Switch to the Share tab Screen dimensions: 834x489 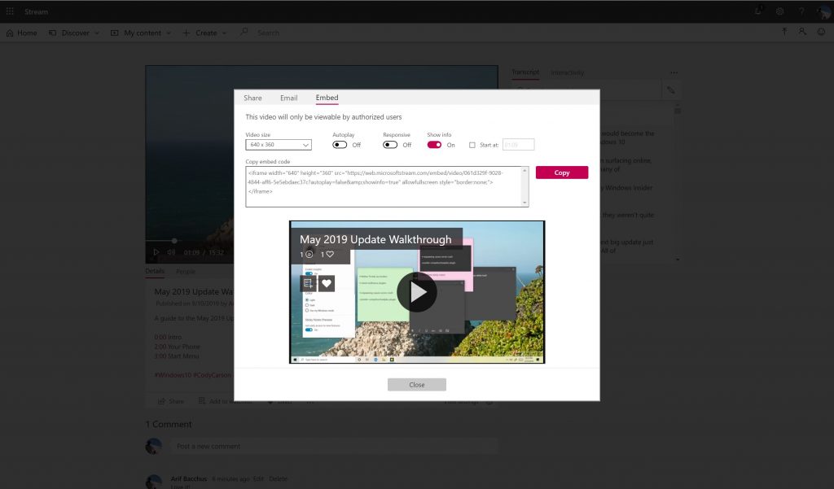pyautogui.click(x=252, y=97)
